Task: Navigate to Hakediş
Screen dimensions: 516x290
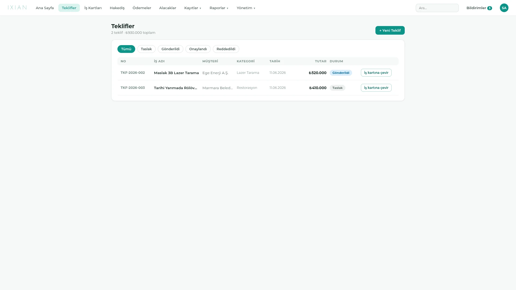Action: pos(117,8)
